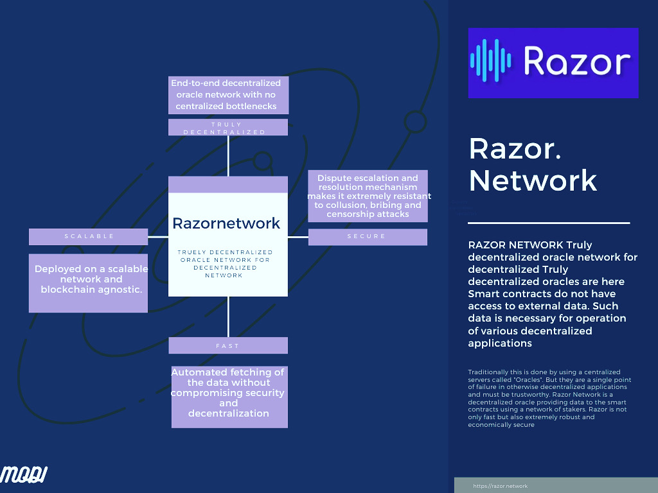Click 'Deployed on a scalable network' box
This screenshot has height=493, width=658.
pos(88,283)
